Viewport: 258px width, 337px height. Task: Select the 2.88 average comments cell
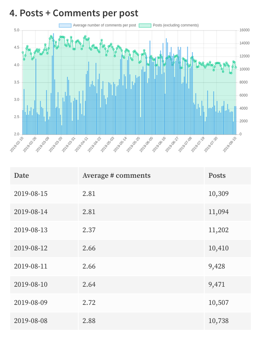click(89, 321)
